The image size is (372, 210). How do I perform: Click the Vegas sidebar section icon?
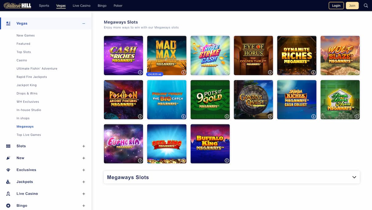click(8, 23)
